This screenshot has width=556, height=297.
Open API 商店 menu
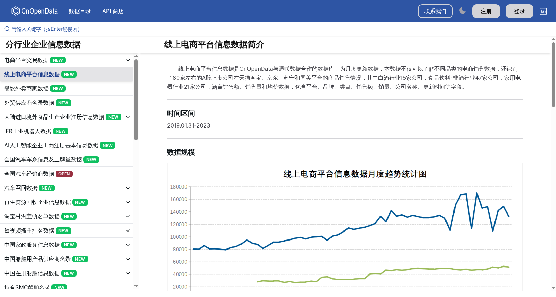click(113, 11)
